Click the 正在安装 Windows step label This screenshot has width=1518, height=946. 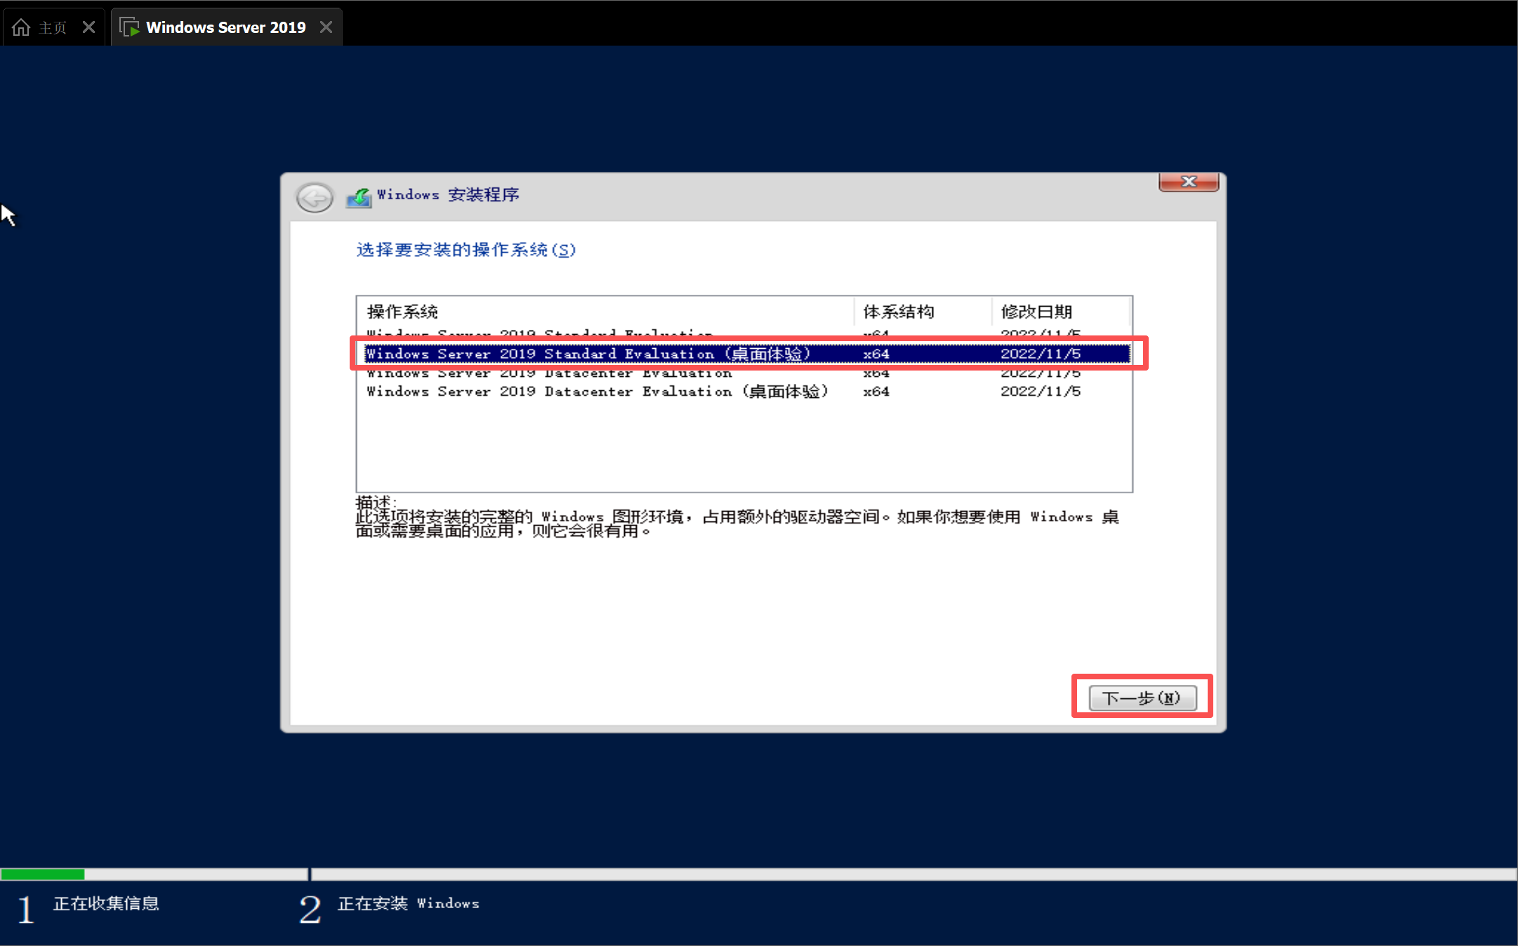[409, 903]
